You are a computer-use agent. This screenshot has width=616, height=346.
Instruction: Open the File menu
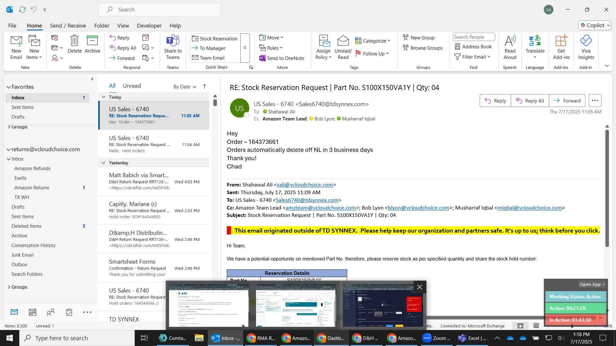tap(12, 26)
